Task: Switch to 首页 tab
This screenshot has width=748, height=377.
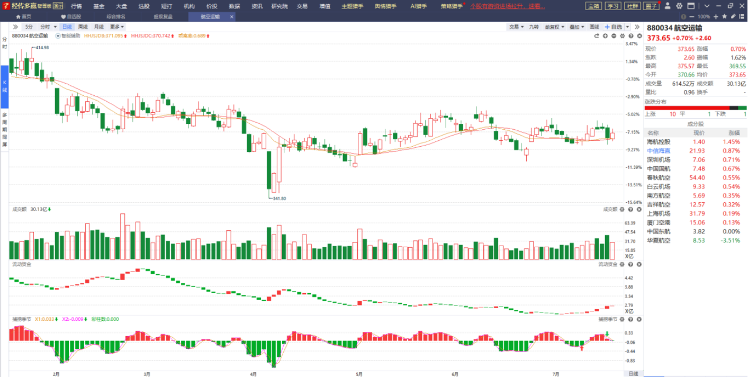Action: point(23,16)
